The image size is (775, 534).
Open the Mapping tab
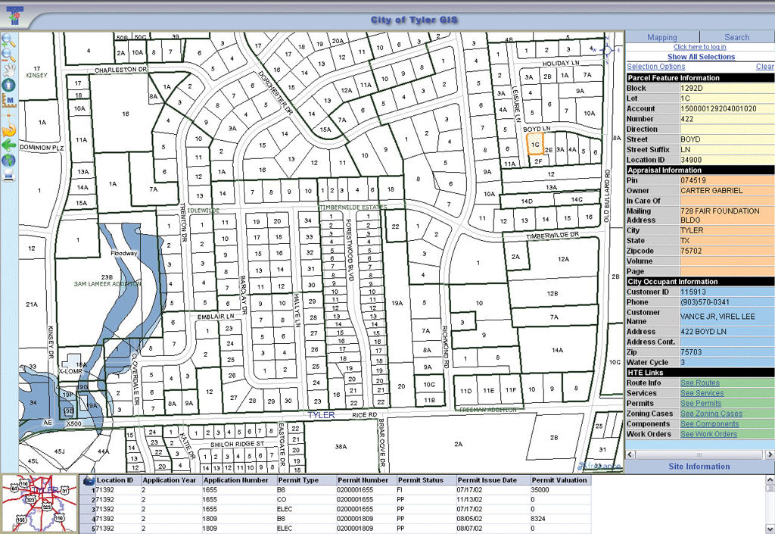point(662,37)
